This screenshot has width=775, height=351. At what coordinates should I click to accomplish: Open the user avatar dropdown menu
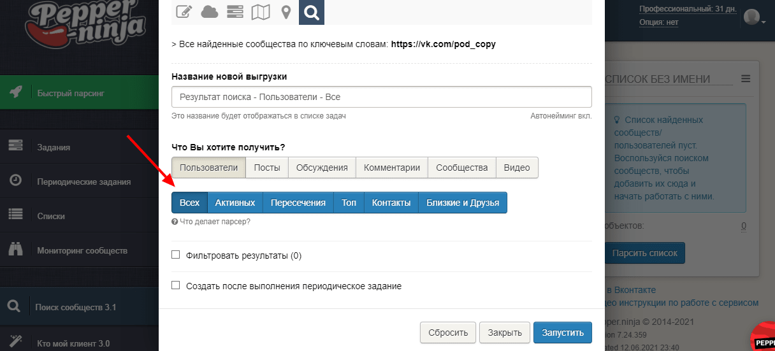pos(755,18)
